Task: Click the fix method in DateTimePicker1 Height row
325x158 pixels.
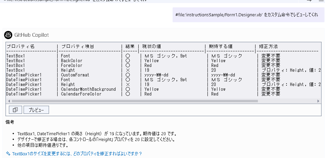Action: click(x=291, y=84)
